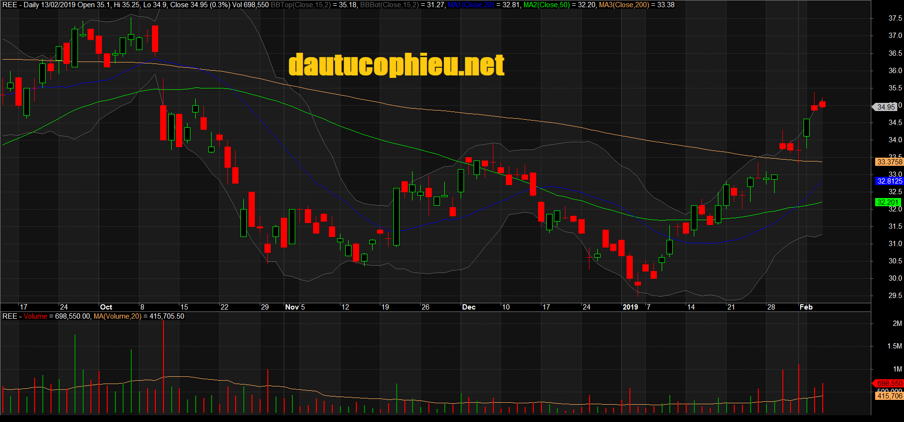The width and height of the screenshot is (904, 422).
Task: Click the Dec month label on date axis
Action: (x=469, y=307)
